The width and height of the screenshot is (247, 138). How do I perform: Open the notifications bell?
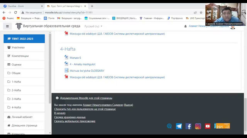[185, 26]
